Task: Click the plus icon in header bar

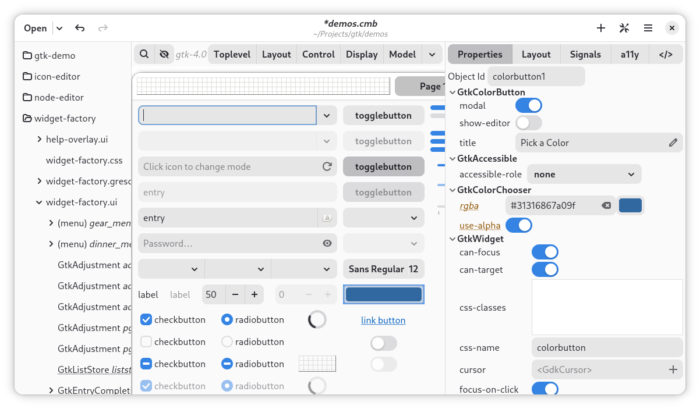Action: pos(601,28)
